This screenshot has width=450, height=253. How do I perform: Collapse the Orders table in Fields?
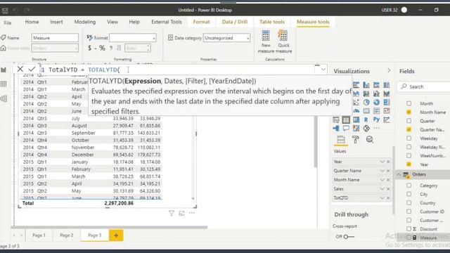399,174
